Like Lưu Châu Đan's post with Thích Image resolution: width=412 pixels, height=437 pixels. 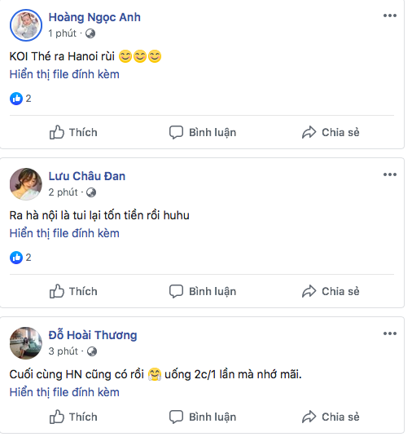tap(73, 292)
